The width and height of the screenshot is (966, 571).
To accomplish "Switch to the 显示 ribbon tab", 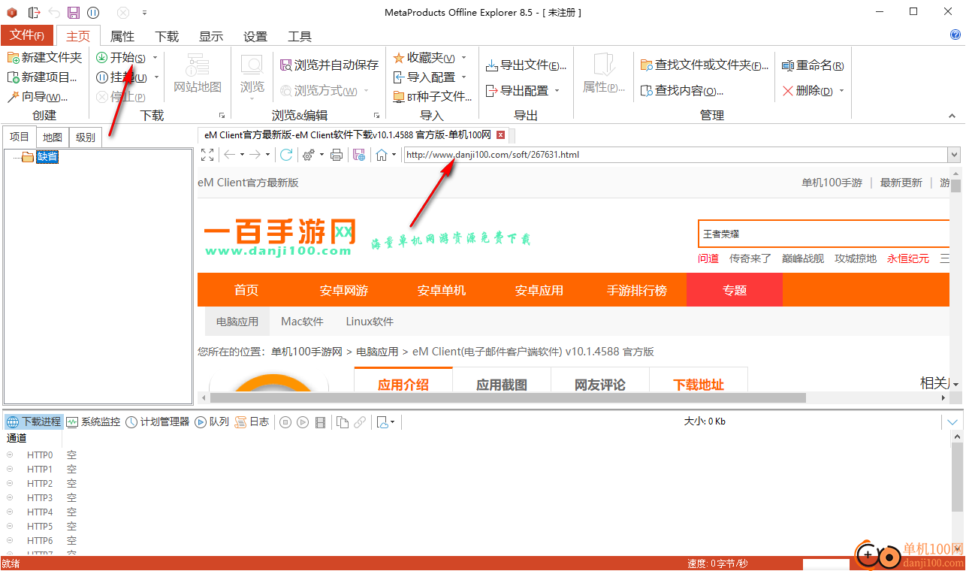I will 211,36.
